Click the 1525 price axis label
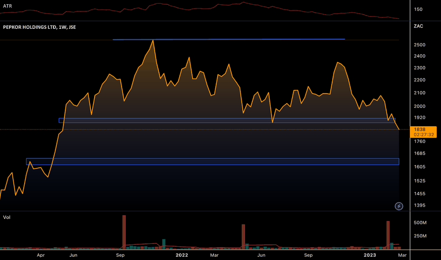The image size is (441, 260). 420,181
